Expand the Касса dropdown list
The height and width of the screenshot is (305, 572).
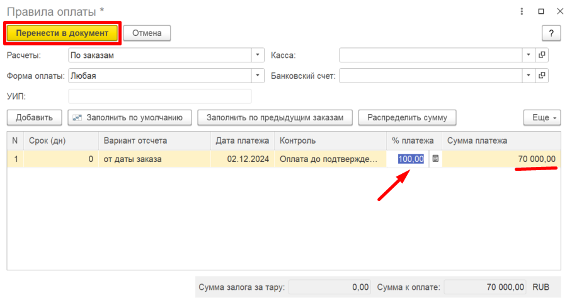pyautogui.click(x=529, y=55)
